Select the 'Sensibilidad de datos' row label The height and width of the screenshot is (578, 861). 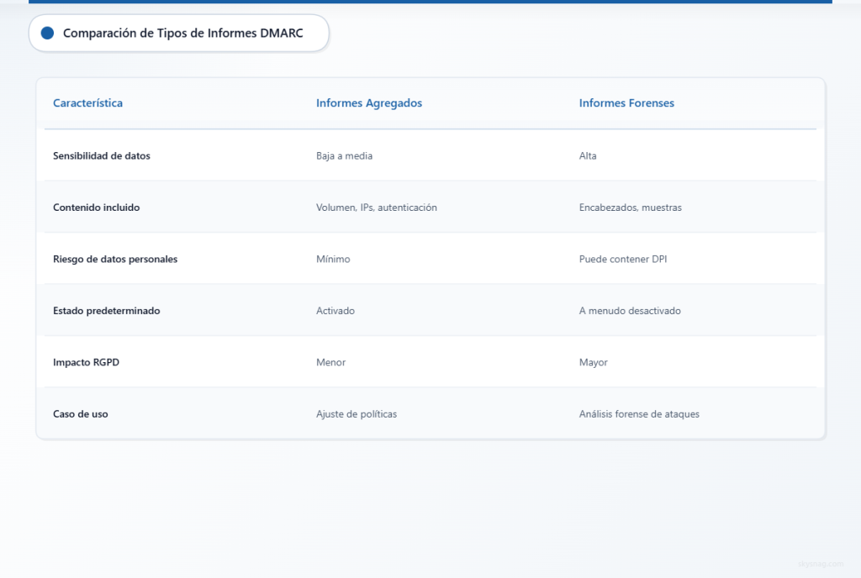coord(102,155)
